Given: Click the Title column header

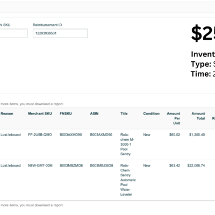Looking at the screenshot, I should click(x=124, y=113).
